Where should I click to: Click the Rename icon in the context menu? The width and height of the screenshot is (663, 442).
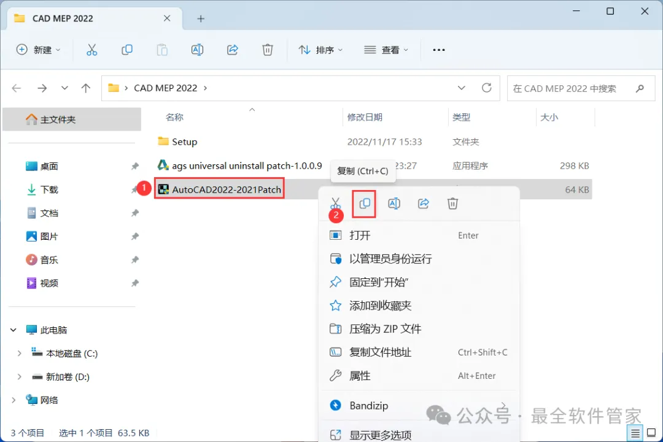tap(394, 204)
